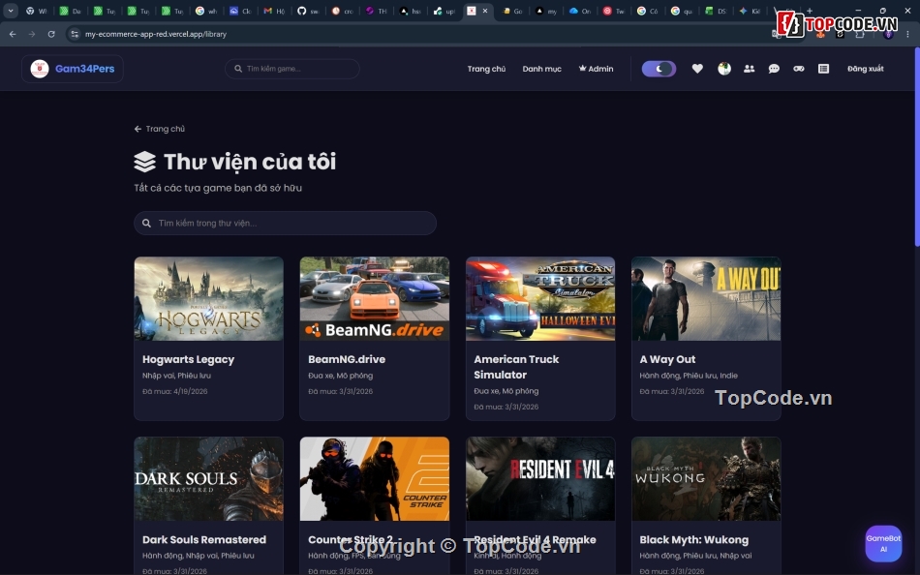Open the friends icon
Screen dimensions: 920x575
750,69
